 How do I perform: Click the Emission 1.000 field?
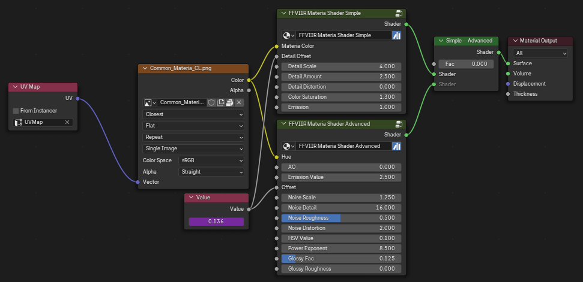point(341,107)
